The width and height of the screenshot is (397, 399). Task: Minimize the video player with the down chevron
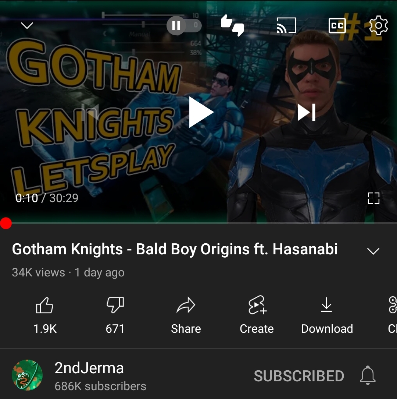point(27,25)
